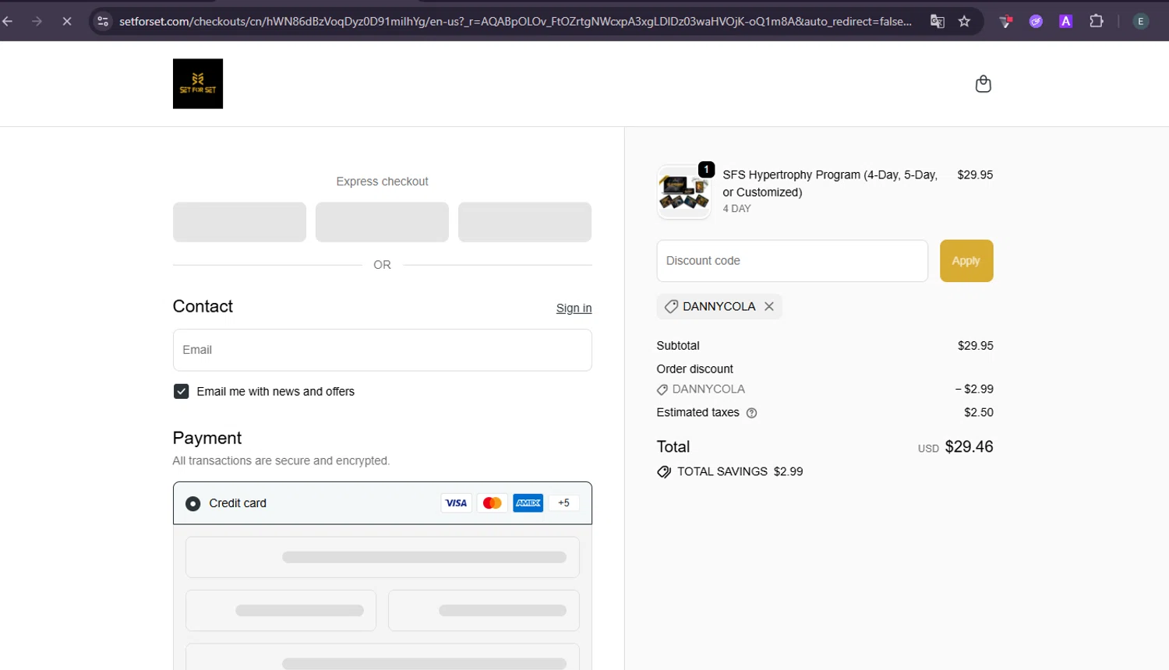1169x670 pixels.
Task: Translate this page icon in address bar
Action: pos(938,21)
